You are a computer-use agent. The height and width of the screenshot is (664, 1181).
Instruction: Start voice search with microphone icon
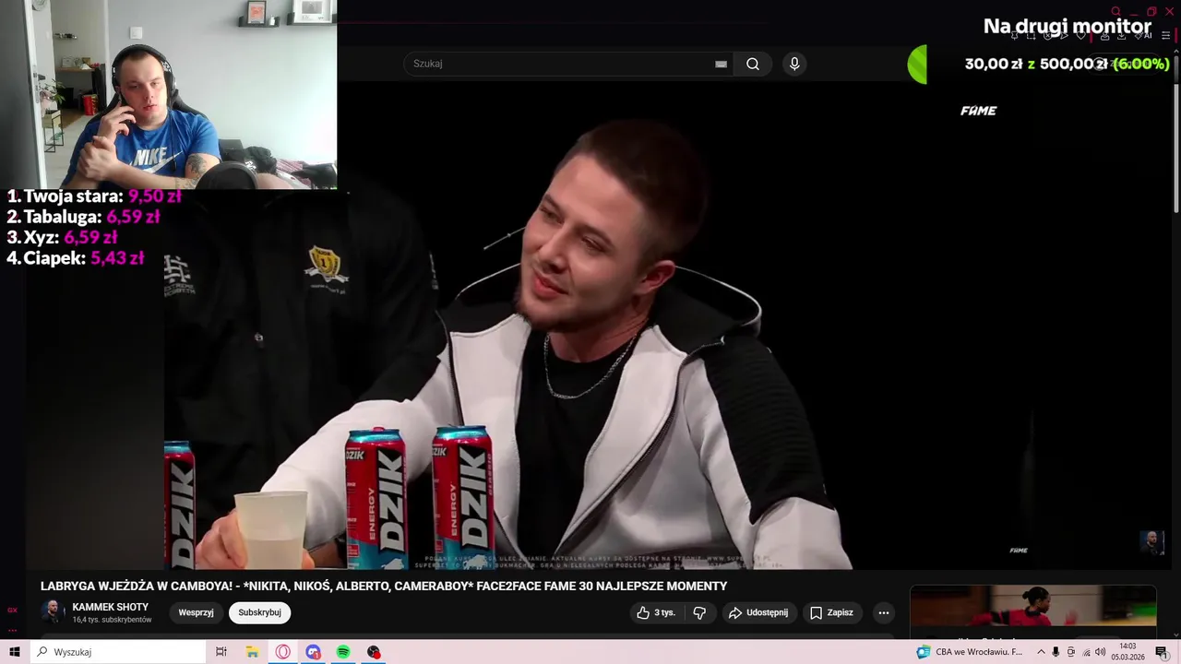click(x=794, y=64)
